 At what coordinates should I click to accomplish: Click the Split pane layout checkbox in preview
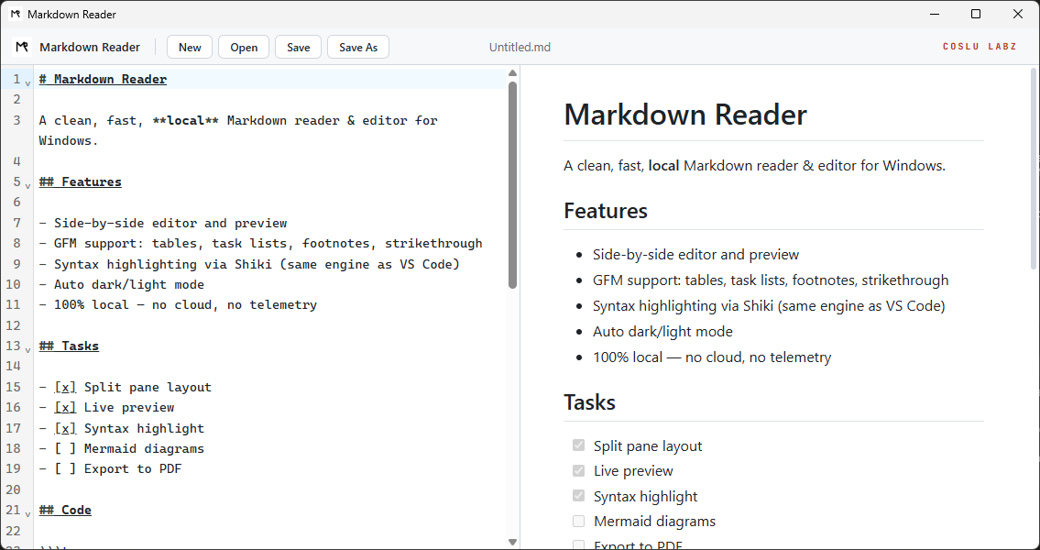point(578,445)
